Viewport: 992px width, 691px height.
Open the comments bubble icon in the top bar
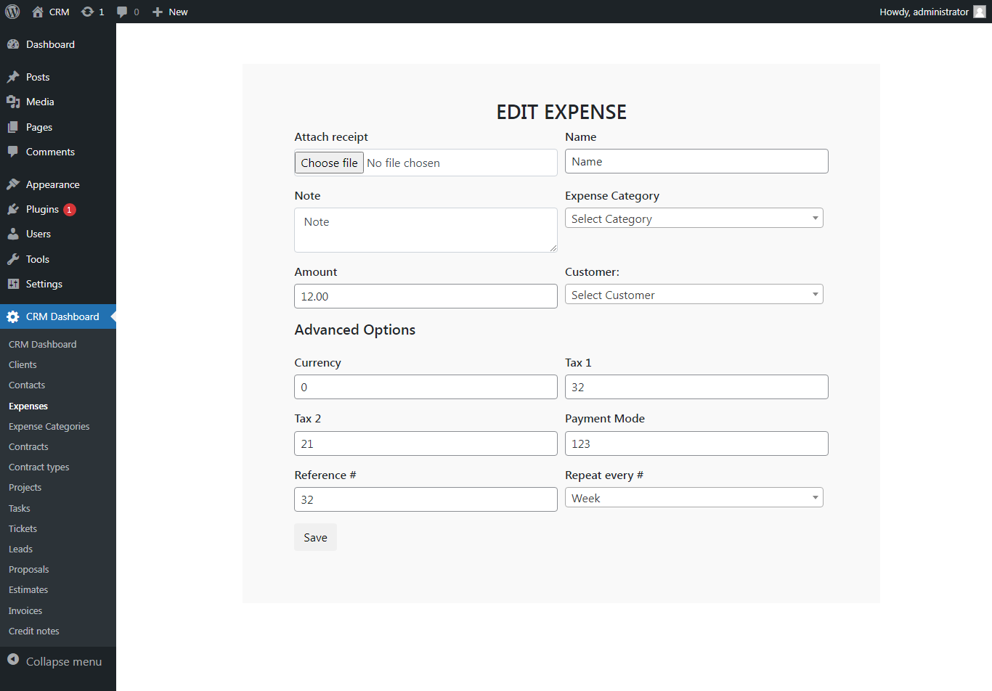tap(123, 11)
